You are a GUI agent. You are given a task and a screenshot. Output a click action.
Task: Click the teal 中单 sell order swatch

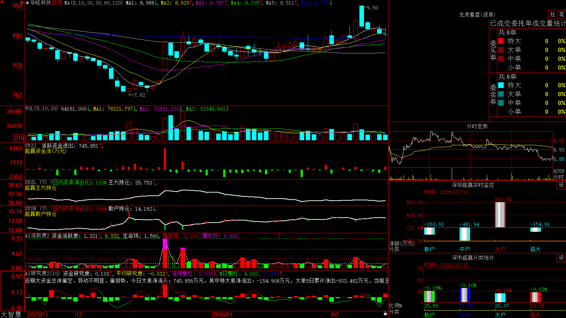point(501,103)
